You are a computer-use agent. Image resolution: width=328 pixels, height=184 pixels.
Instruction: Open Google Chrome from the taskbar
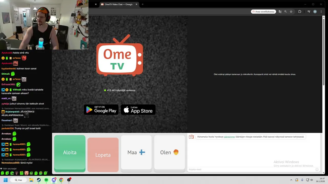point(61,180)
